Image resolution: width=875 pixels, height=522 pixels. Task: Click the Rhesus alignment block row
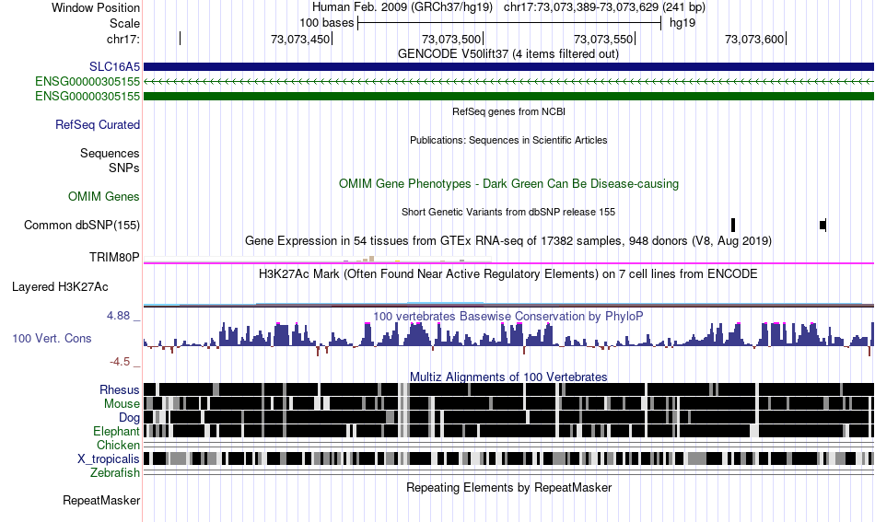point(509,389)
